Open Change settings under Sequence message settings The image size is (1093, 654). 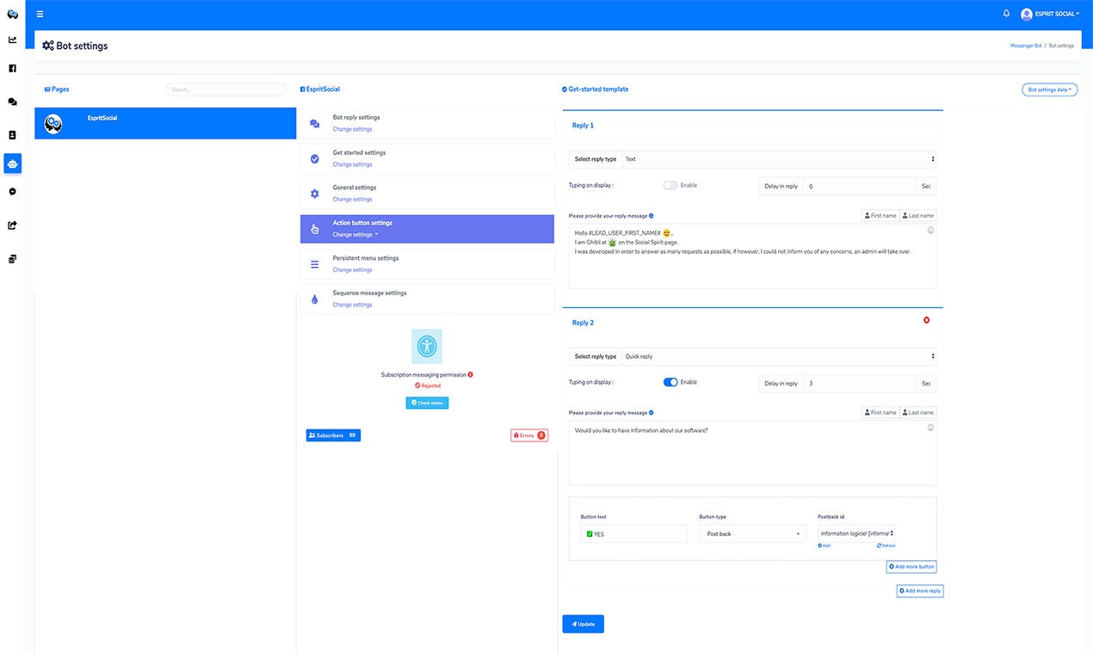[353, 305]
